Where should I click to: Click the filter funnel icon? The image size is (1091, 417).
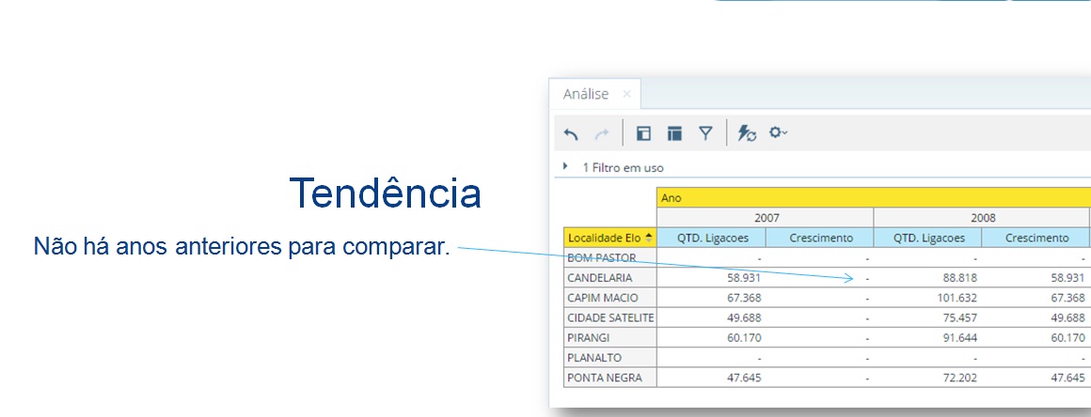[x=705, y=133]
